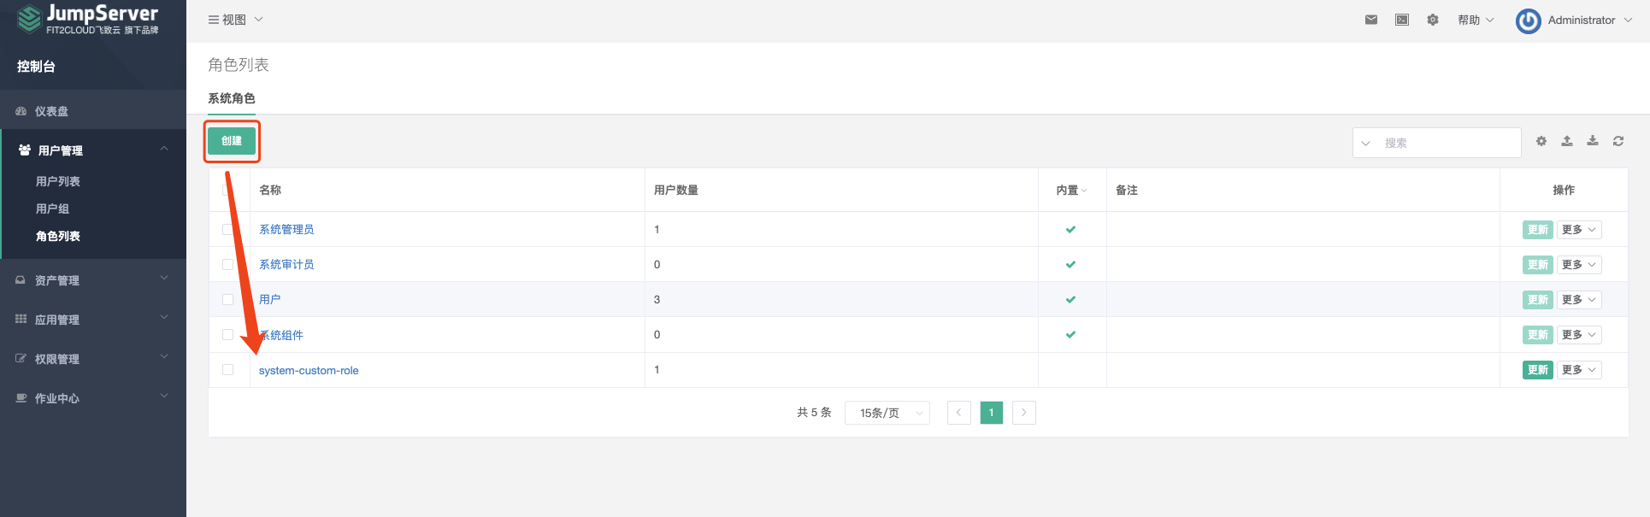Screen dimensions: 1650x517
Task: Click the Administrator avatar icon
Action: point(1528,21)
